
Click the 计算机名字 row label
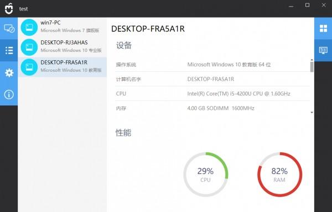128,79
